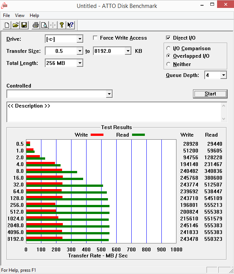Screen dimensions: 234x274
Task: Click the 8192.0 transfer size row label
Action: (15, 239)
